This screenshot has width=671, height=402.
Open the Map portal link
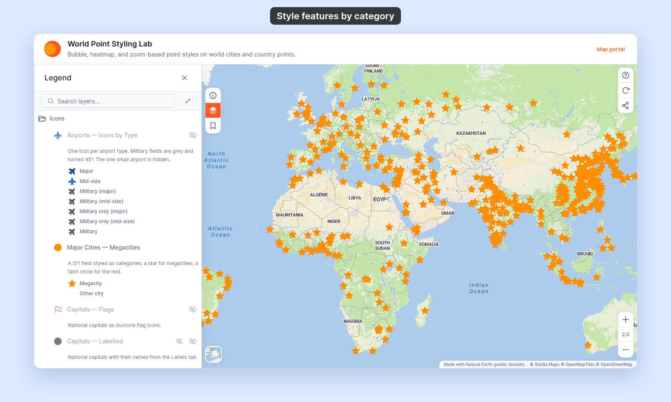click(611, 49)
